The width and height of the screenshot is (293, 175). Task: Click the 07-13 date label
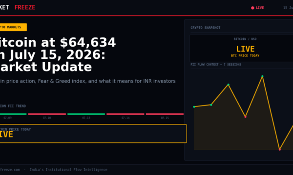coord(86,118)
